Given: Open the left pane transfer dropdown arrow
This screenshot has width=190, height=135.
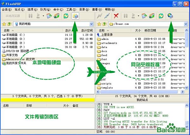Looking at the screenshot, I should [x=43, y=16].
